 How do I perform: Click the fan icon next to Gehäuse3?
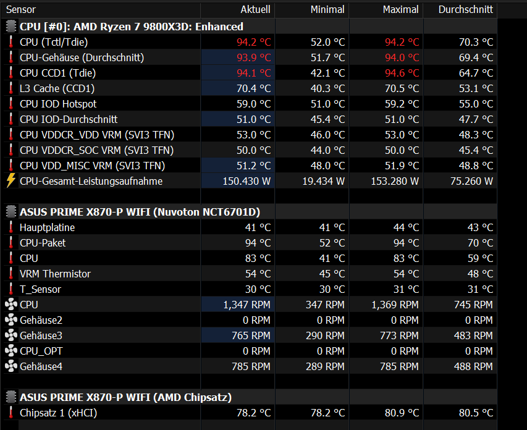[11, 335]
